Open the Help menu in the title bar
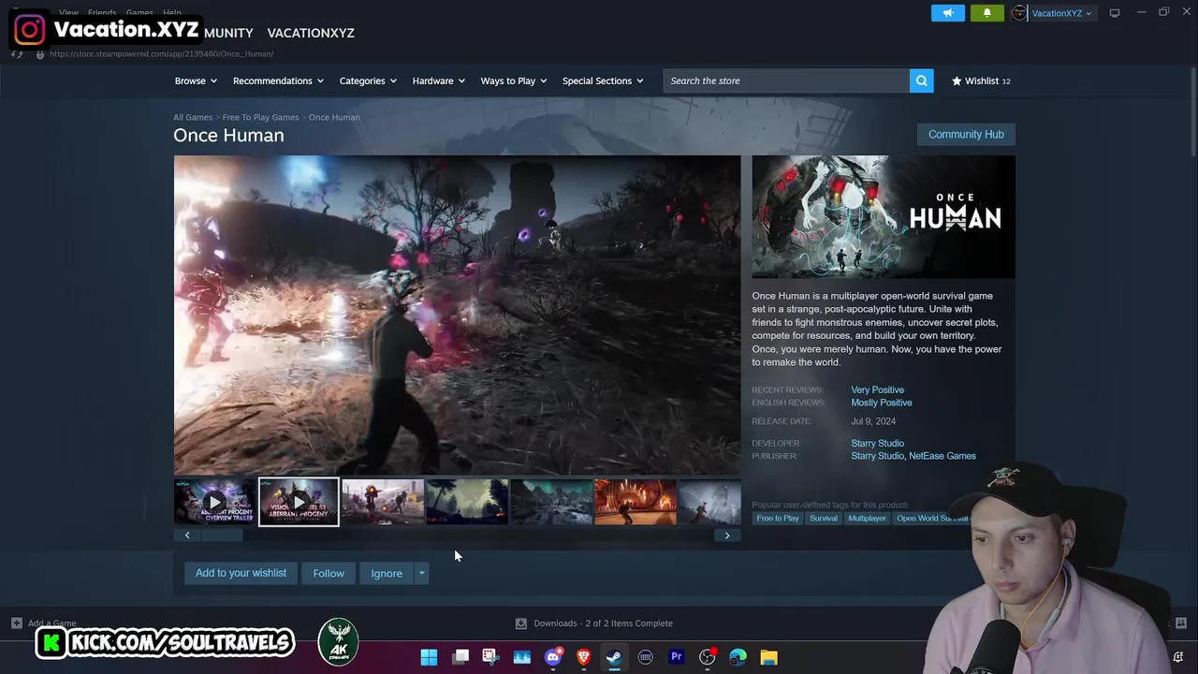Viewport: 1198px width, 674px height. (x=172, y=13)
